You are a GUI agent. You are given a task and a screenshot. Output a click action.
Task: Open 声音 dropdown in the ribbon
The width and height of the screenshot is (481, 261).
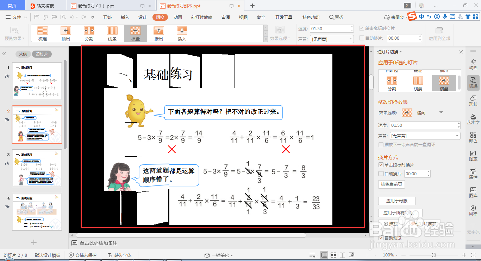click(332, 39)
